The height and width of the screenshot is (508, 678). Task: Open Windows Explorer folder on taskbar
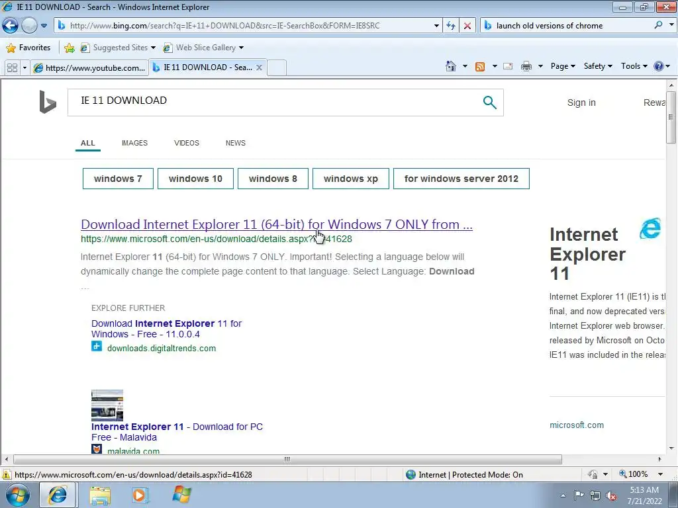(100, 495)
